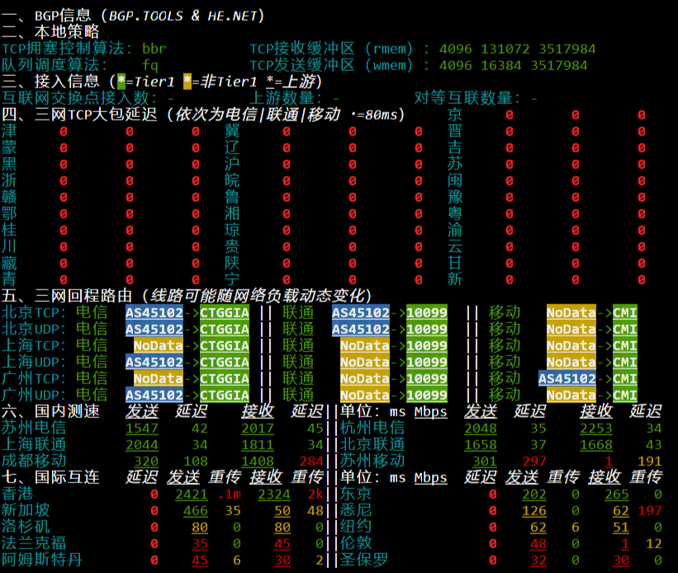Click 香港 receive speed 2324
The height and width of the screenshot is (573, 678).
pyautogui.click(x=274, y=495)
